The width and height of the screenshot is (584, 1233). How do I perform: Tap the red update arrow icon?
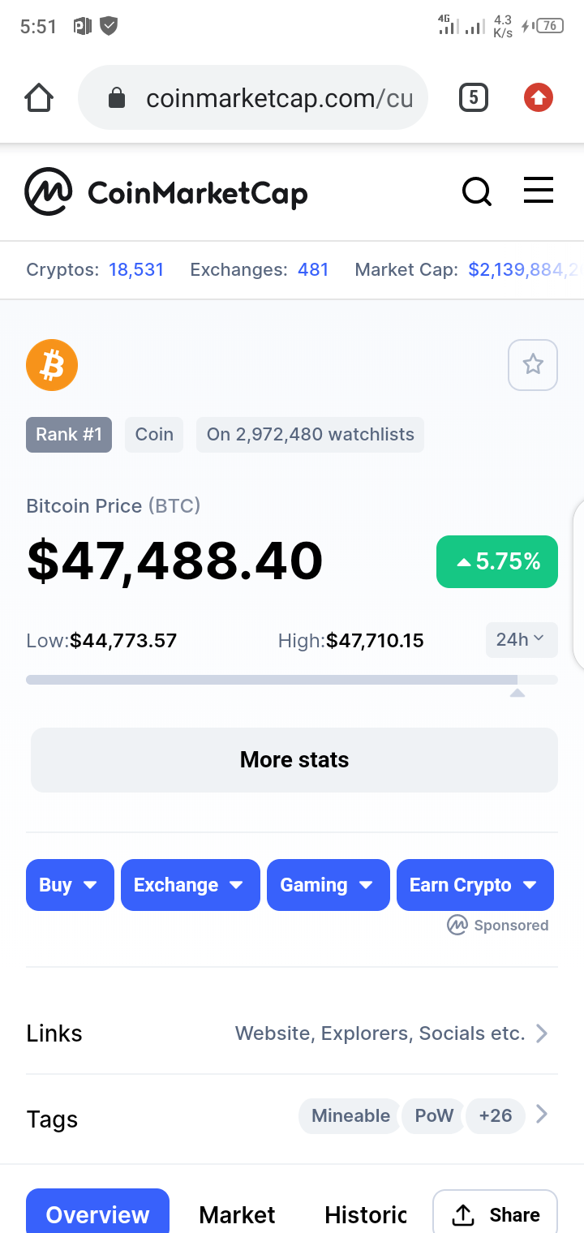[x=539, y=98]
